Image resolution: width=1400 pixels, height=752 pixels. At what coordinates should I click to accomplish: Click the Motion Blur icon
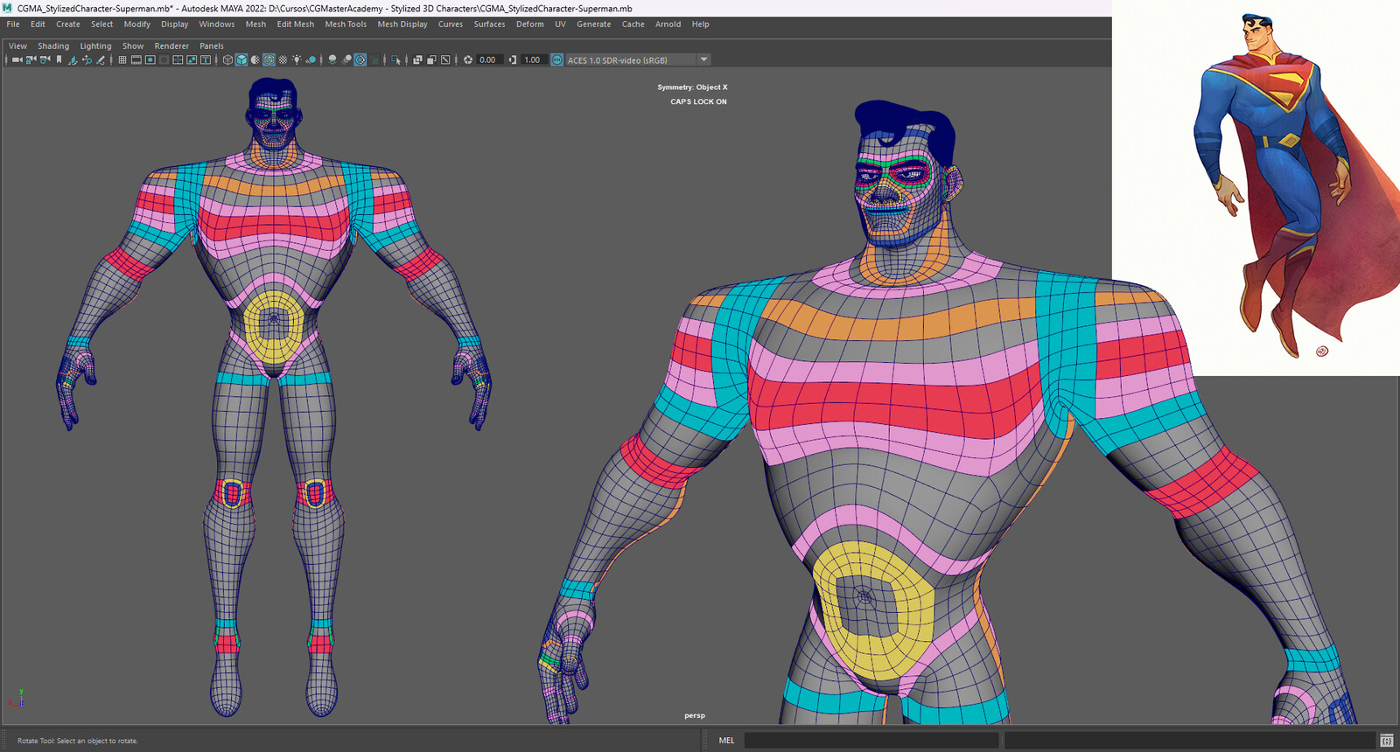click(x=346, y=59)
